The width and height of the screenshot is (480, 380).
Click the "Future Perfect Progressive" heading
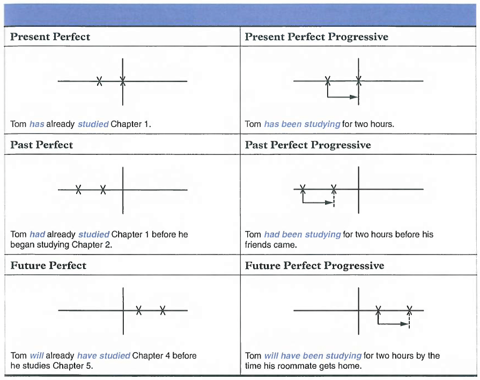tap(314, 266)
